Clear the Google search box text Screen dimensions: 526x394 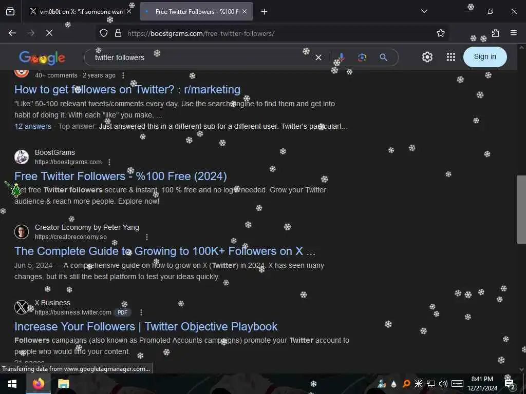[x=318, y=57]
